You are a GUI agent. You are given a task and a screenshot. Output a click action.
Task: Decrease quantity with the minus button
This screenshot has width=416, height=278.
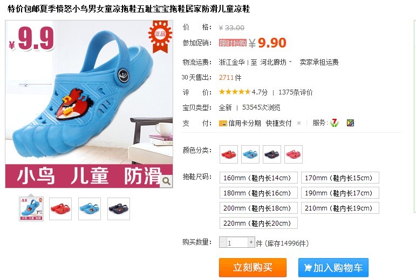click(x=223, y=242)
